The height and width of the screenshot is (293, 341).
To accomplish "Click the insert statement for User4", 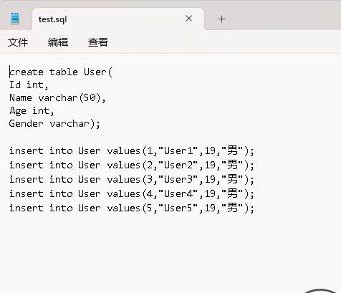I will (x=132, y=193).
